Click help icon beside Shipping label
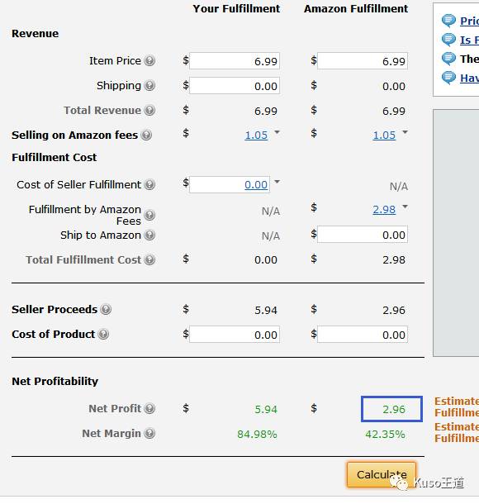The width and height of the screenshot is (479, 504). click(149, 85)
